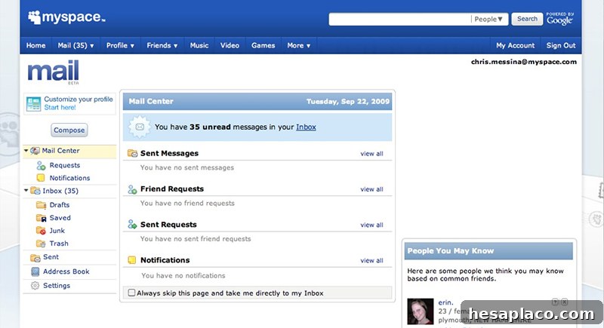Click the Drafts folder icon
The height and width of the screenshot is (328, 604).
pyautogui.click(x=41, y=205)
